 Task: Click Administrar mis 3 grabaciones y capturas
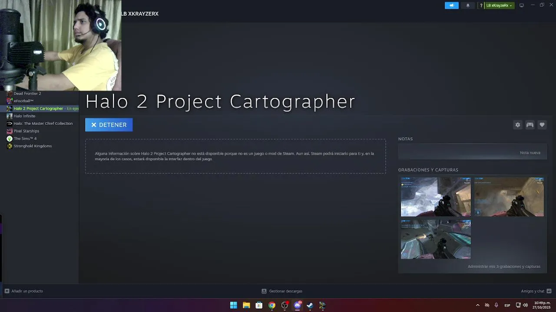point(504,266)
